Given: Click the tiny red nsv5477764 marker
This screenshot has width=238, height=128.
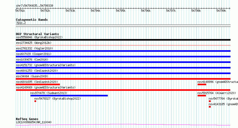Looking at the screenshot, I should 210,101.
